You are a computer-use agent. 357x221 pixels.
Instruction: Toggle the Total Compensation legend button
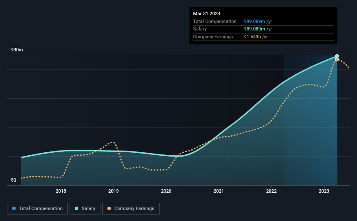pyautogui.click(x=37, y=209)
